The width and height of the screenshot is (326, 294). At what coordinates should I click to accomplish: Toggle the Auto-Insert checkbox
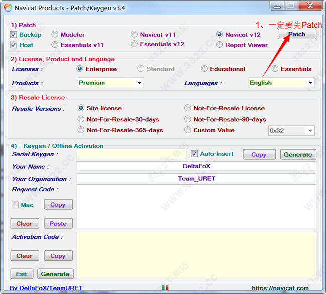[194, 154]
